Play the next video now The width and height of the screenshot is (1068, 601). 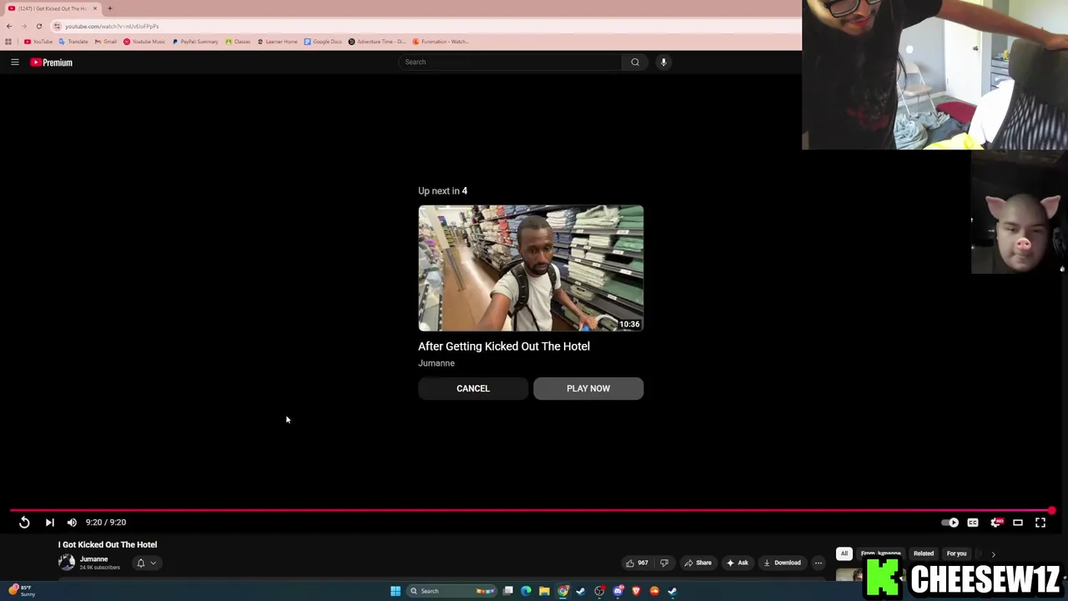click(588, 388)
